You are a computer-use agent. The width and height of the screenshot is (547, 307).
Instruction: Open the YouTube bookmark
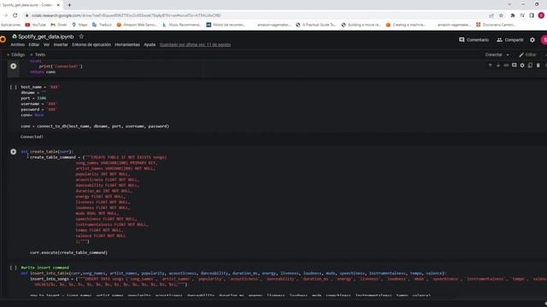tap(36, 25)
